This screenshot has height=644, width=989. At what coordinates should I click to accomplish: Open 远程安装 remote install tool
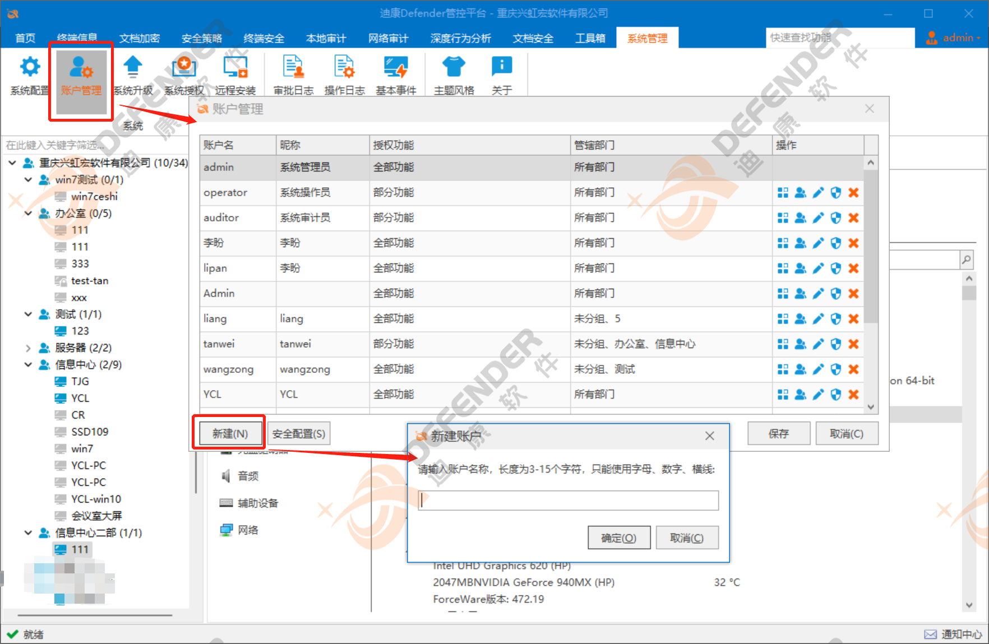click(x=235, y=76)
